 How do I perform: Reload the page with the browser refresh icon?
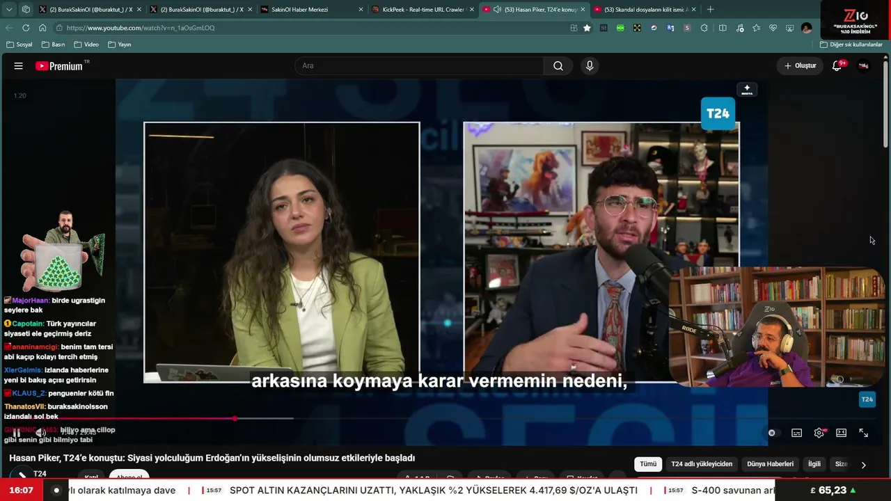click(26, 28)
